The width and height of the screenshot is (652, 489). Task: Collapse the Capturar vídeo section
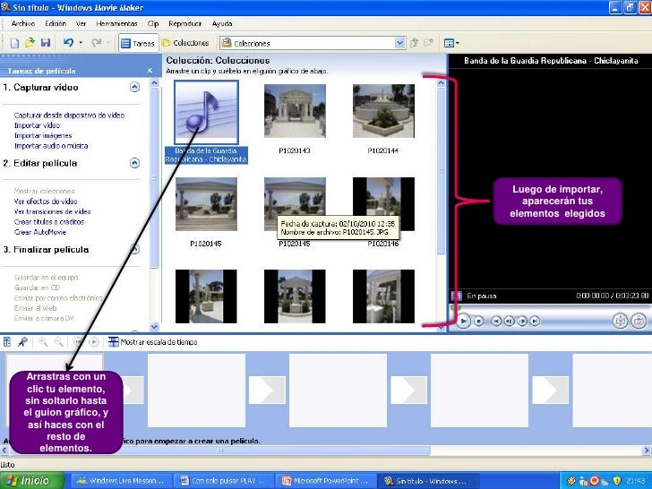pyautogui.click(x=134, y=88)
